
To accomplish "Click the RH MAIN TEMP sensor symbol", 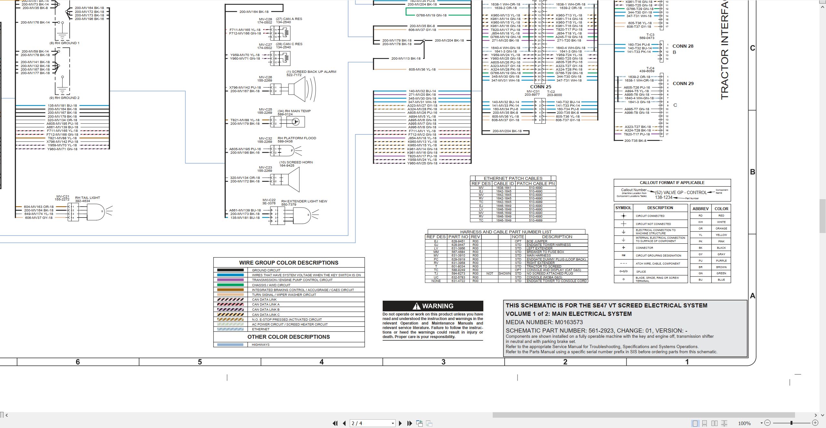I will (296, 122).
